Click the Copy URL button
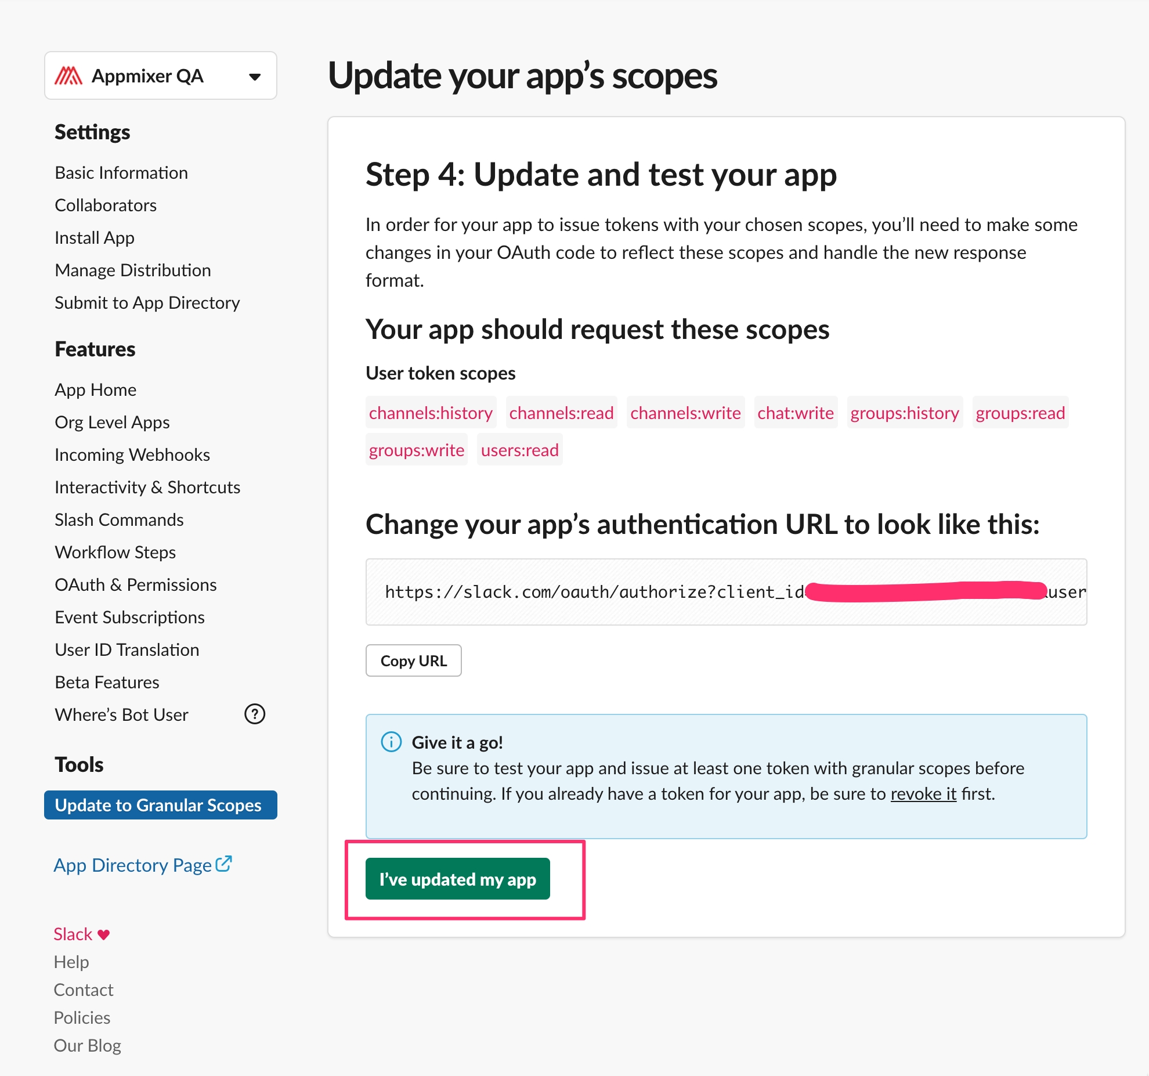The width and height of the screenshot is (1149, 1076). pos(413,660)
